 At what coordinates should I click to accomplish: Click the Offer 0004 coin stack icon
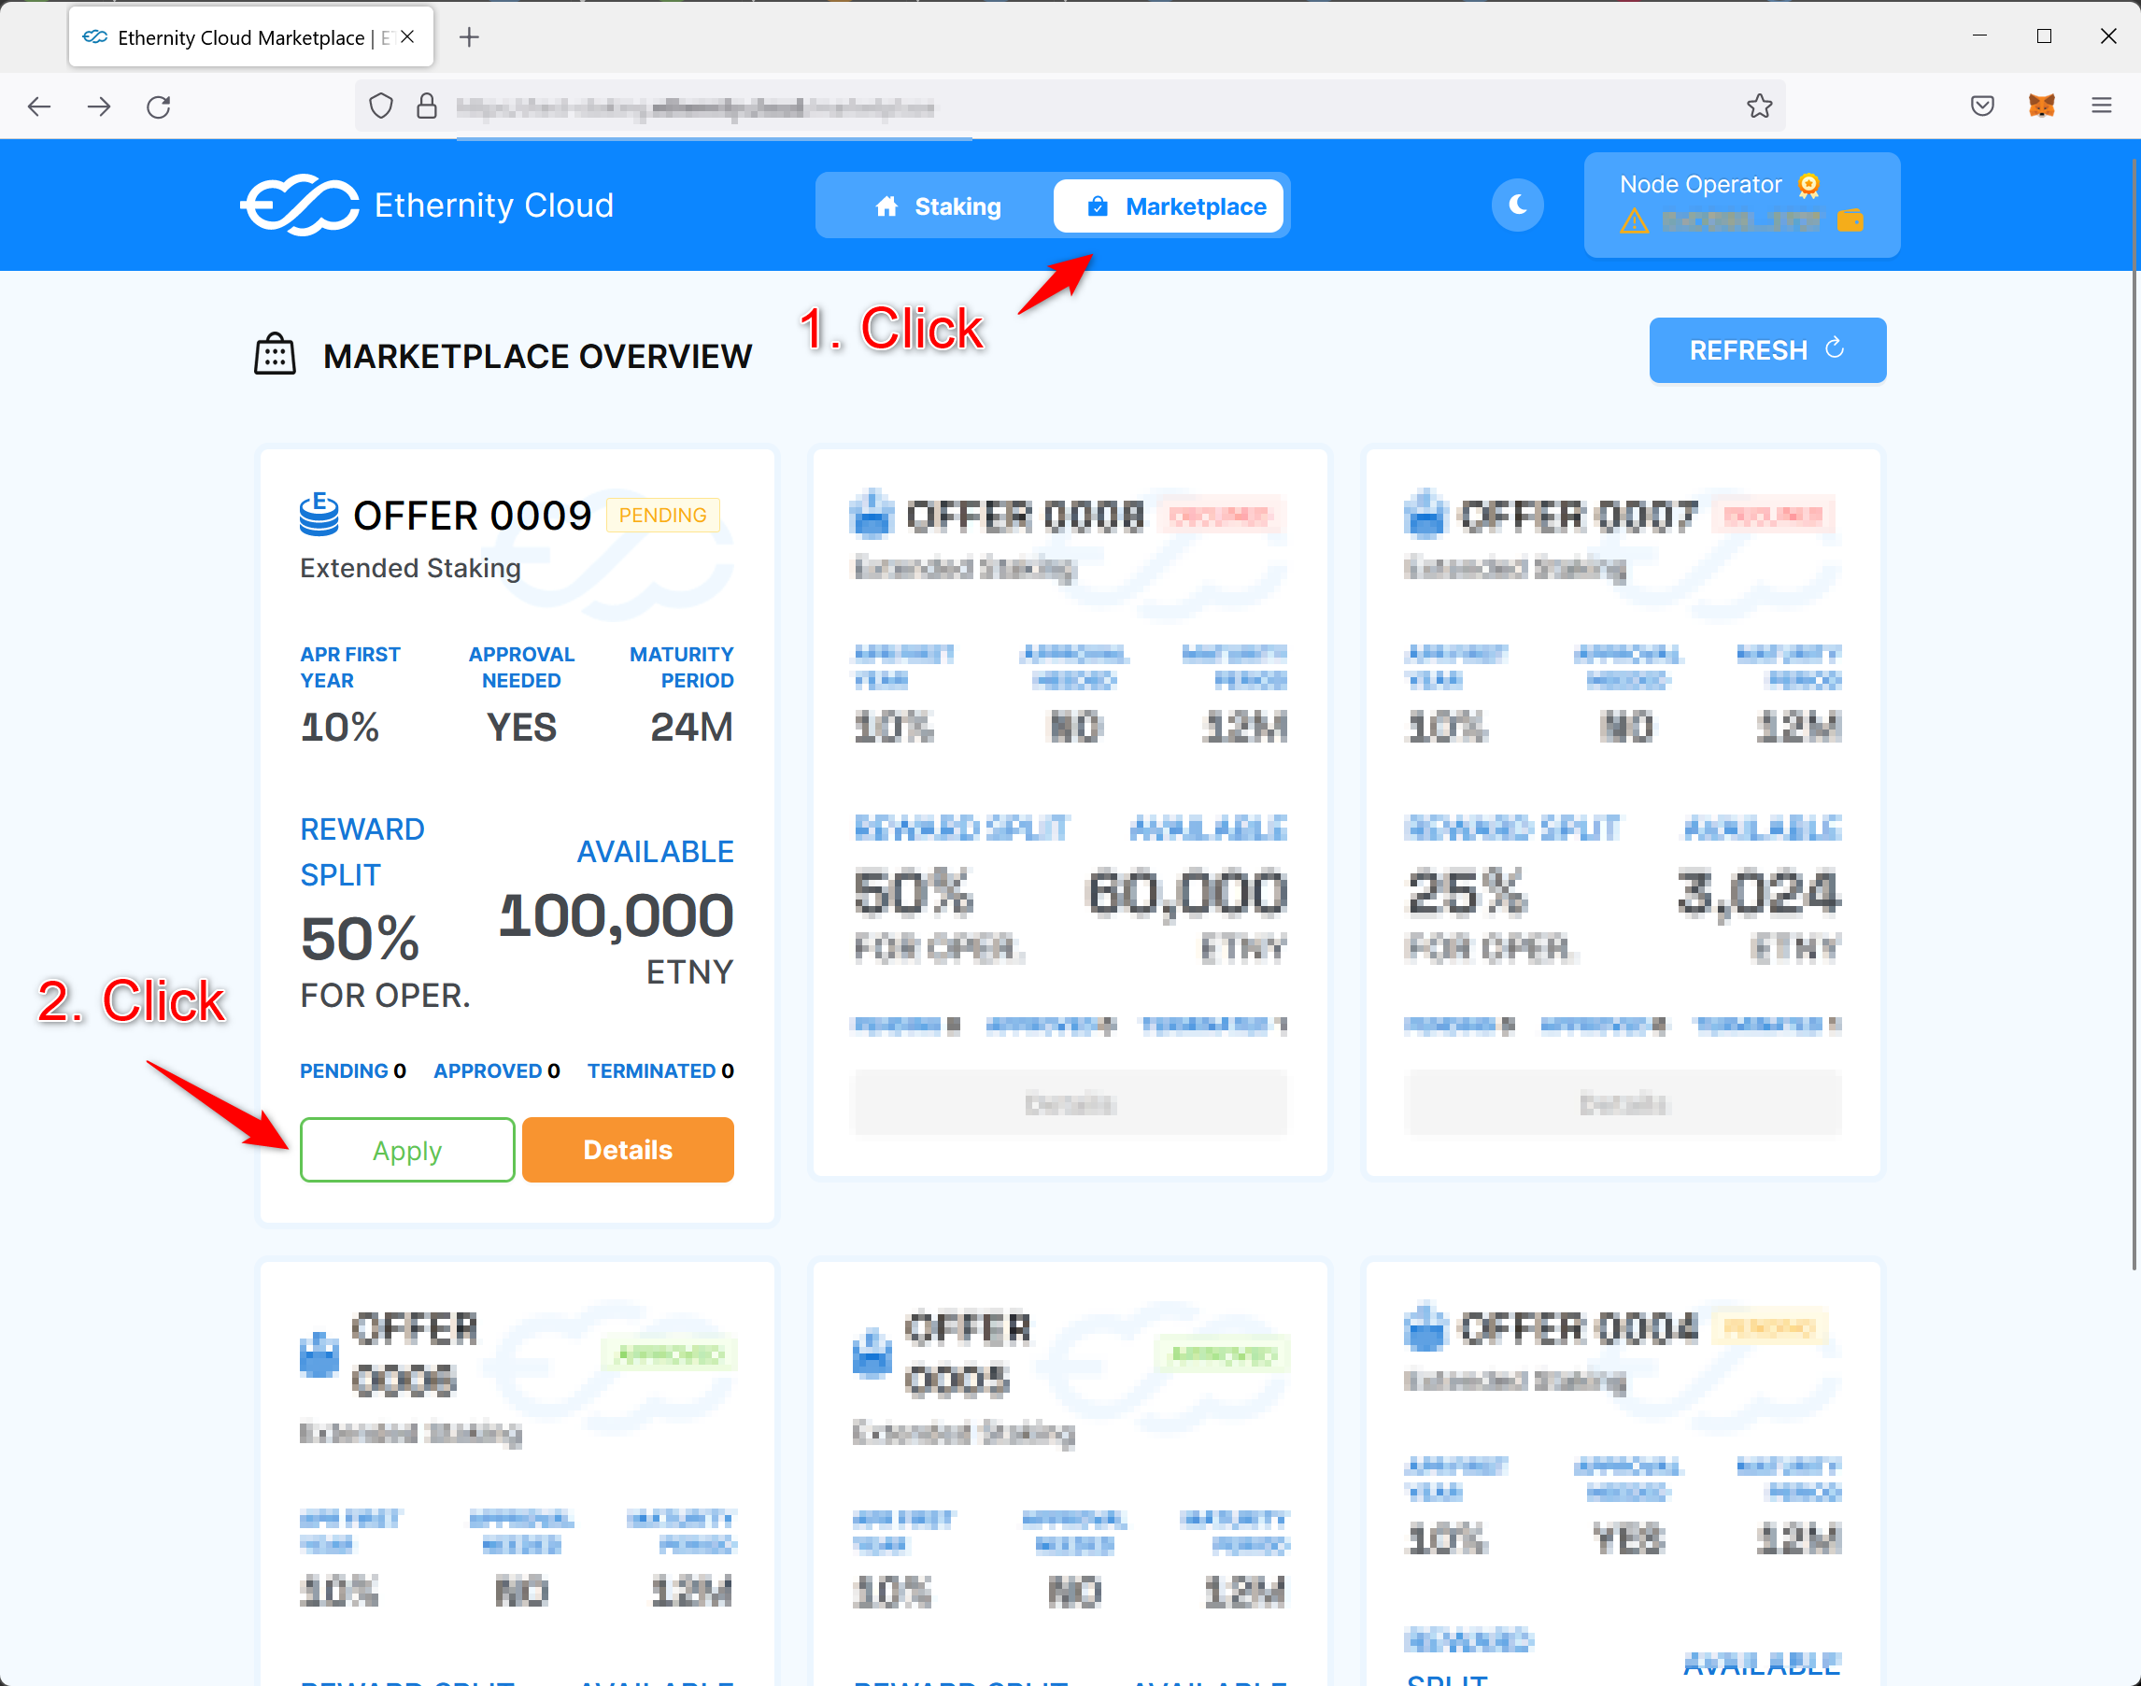click(x=1425, y=1327)
